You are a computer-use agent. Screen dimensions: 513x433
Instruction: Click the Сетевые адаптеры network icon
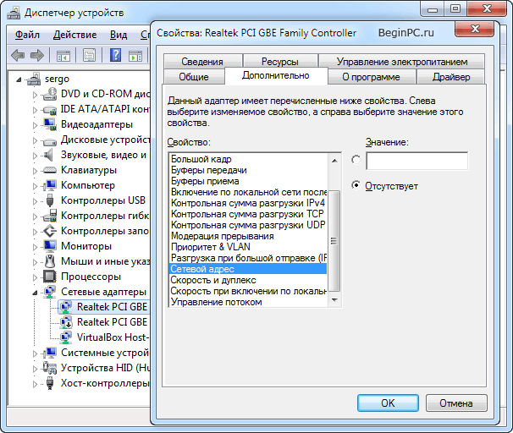click(50, 292)
